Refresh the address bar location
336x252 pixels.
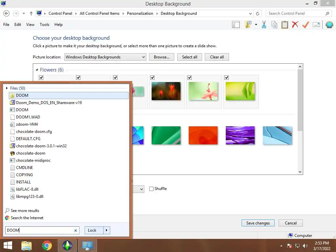(x=258, y=13)
